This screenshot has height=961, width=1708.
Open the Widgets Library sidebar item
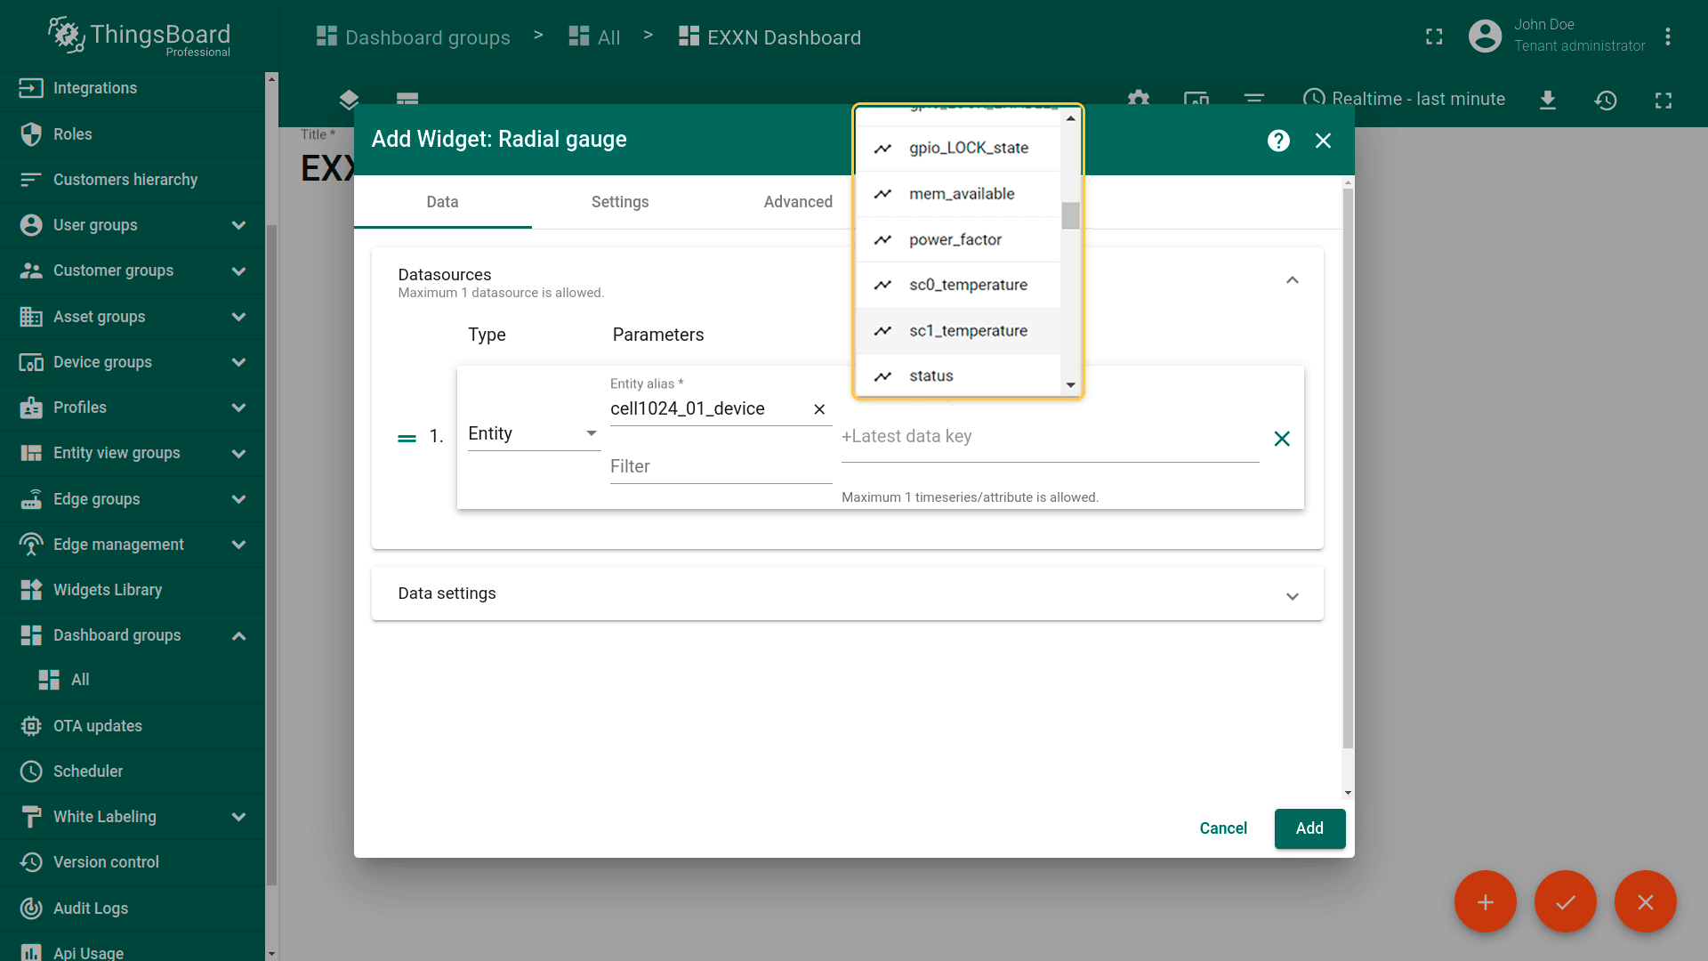(108, 590)
